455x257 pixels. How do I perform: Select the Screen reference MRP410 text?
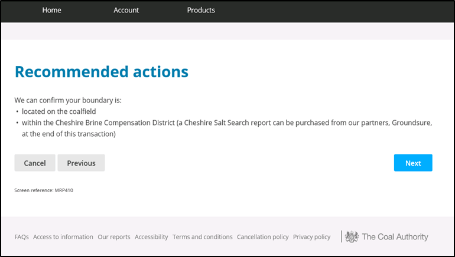(x=44, y=190)
